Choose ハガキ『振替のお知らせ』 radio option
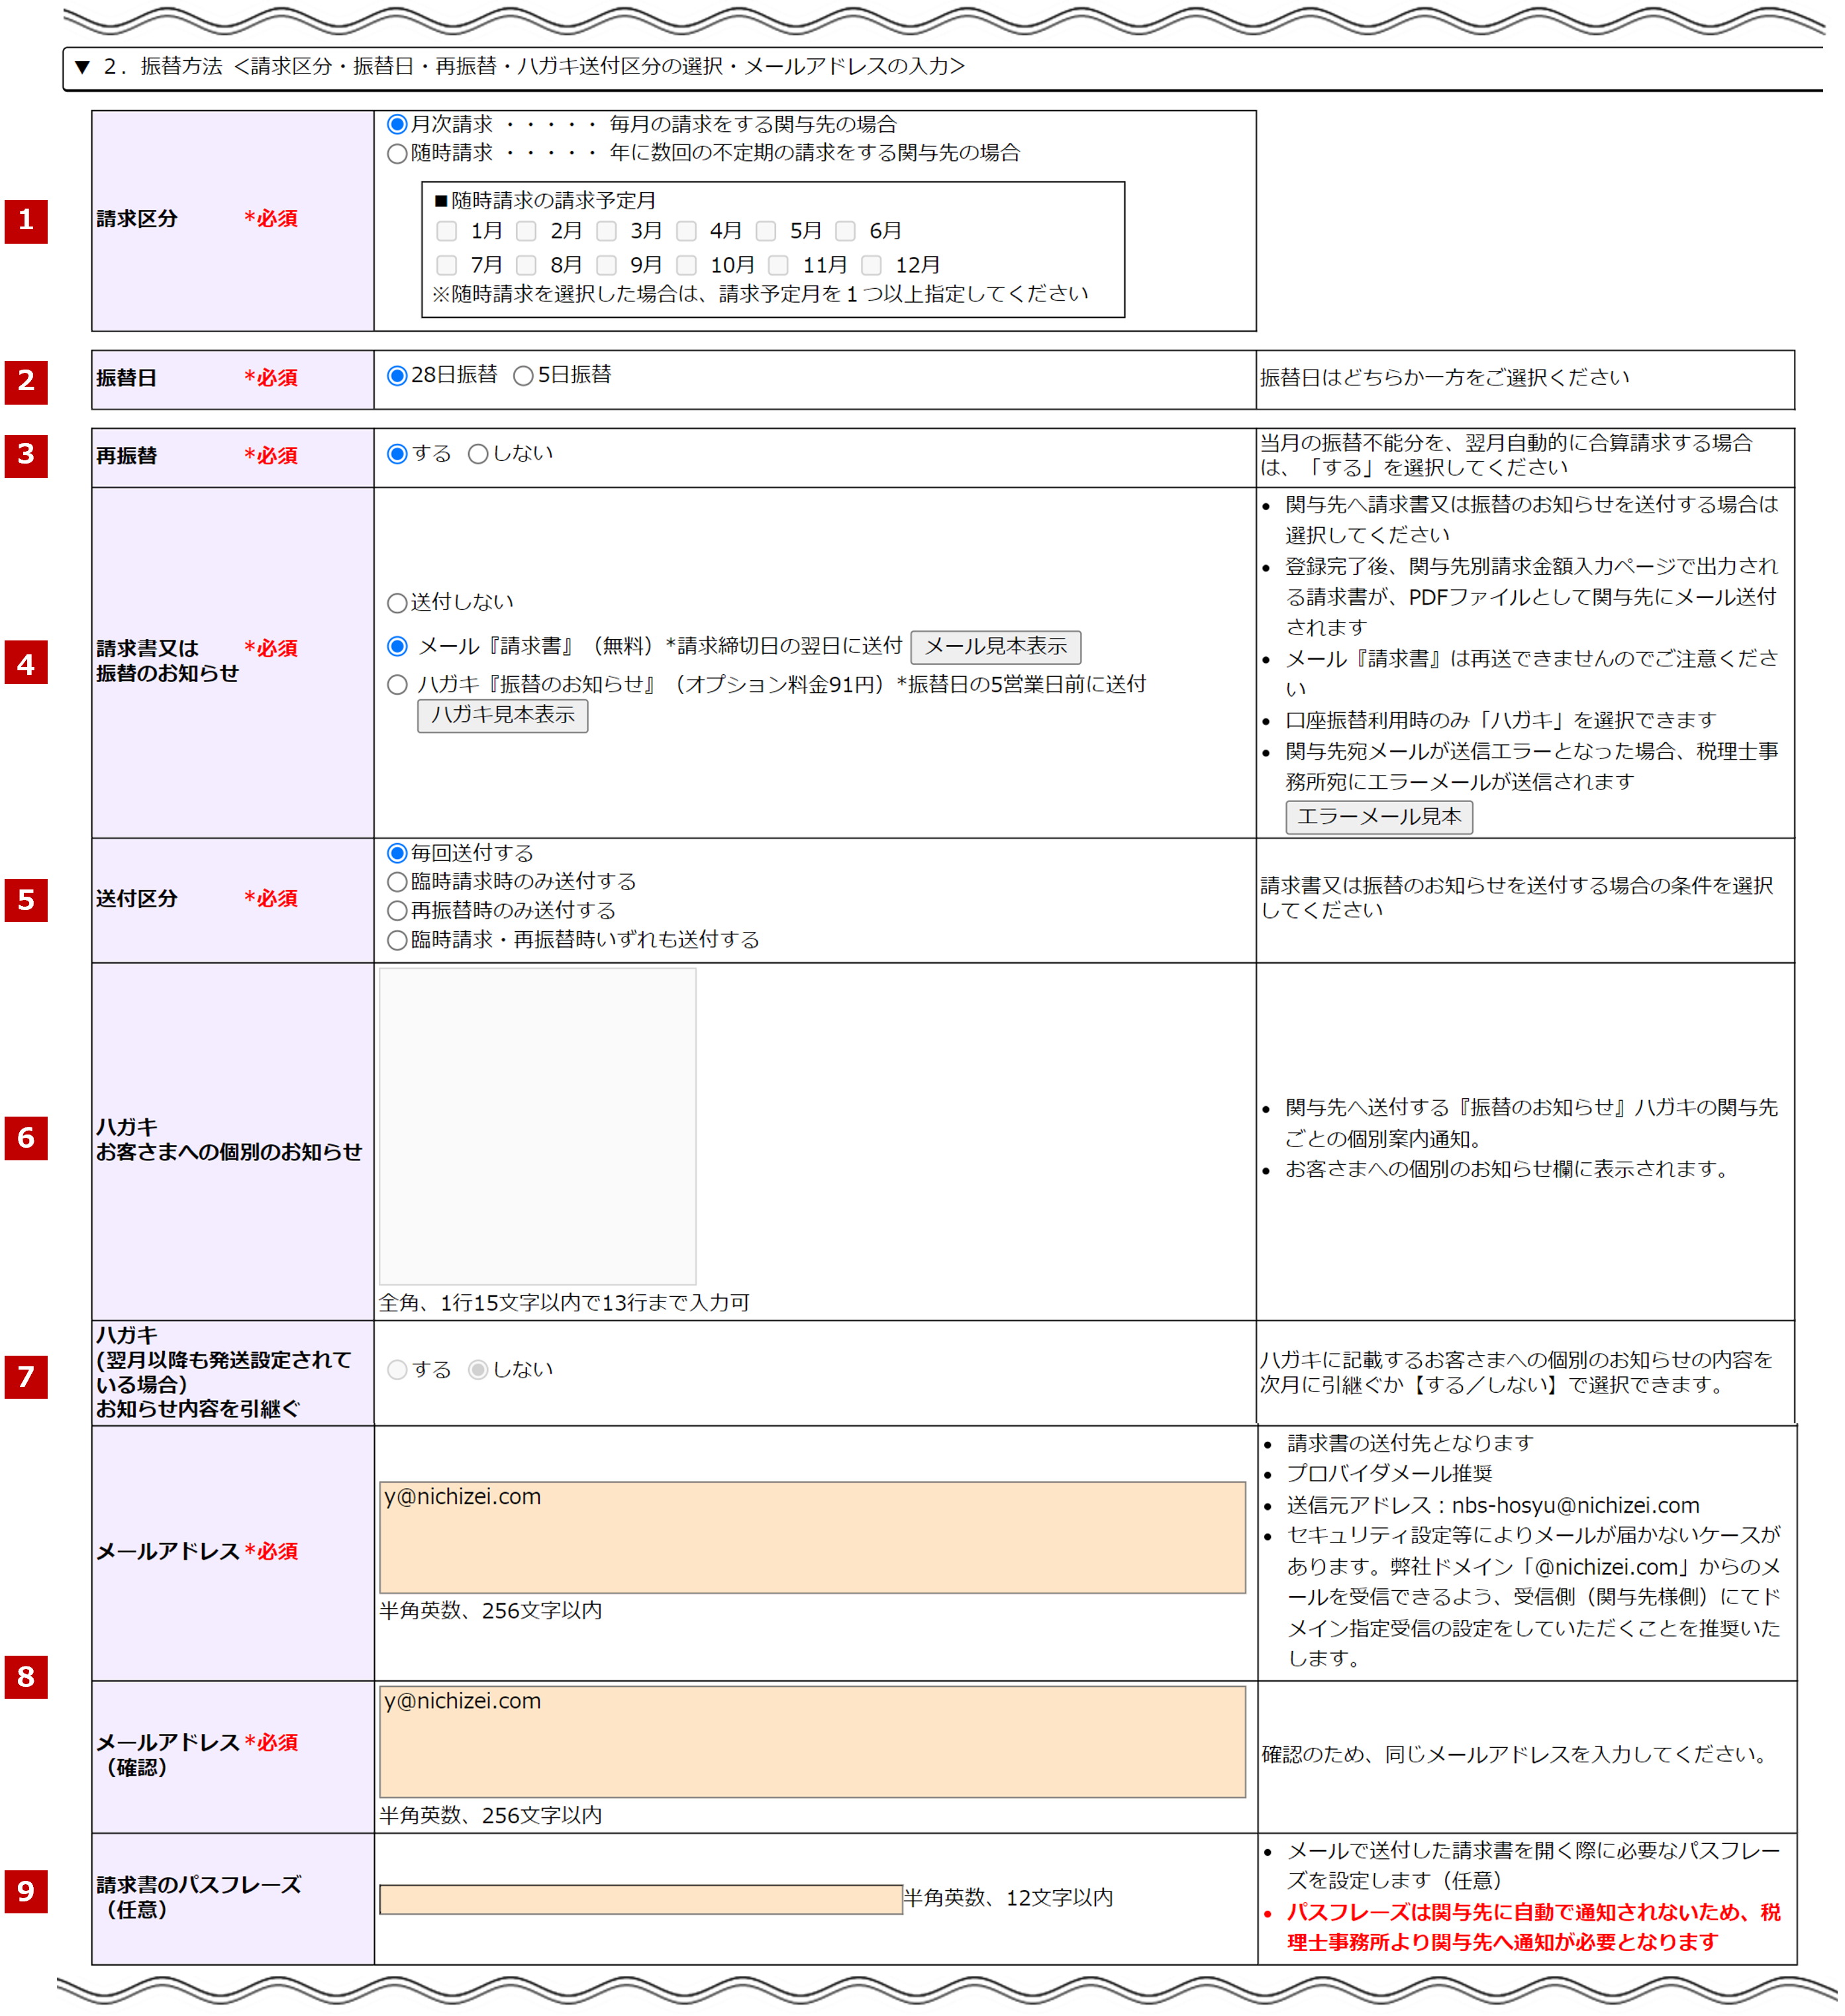The height and width of the screenshot is (2016, 1845). (x=397, y=685)
